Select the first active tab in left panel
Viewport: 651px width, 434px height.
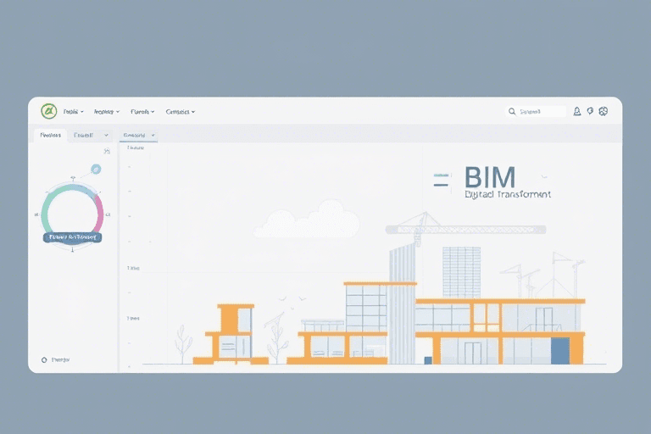51,135
